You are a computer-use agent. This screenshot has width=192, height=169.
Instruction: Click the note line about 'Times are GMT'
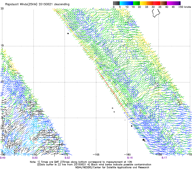click(81, 162)
